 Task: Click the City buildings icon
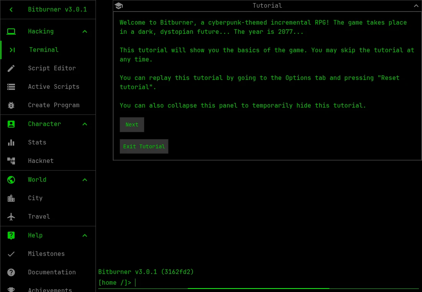pyautogui.click(x=11, y=198)
